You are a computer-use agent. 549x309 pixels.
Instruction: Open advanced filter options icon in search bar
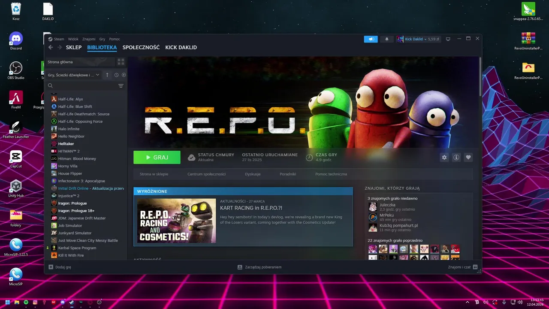click(x=121, y=86)
